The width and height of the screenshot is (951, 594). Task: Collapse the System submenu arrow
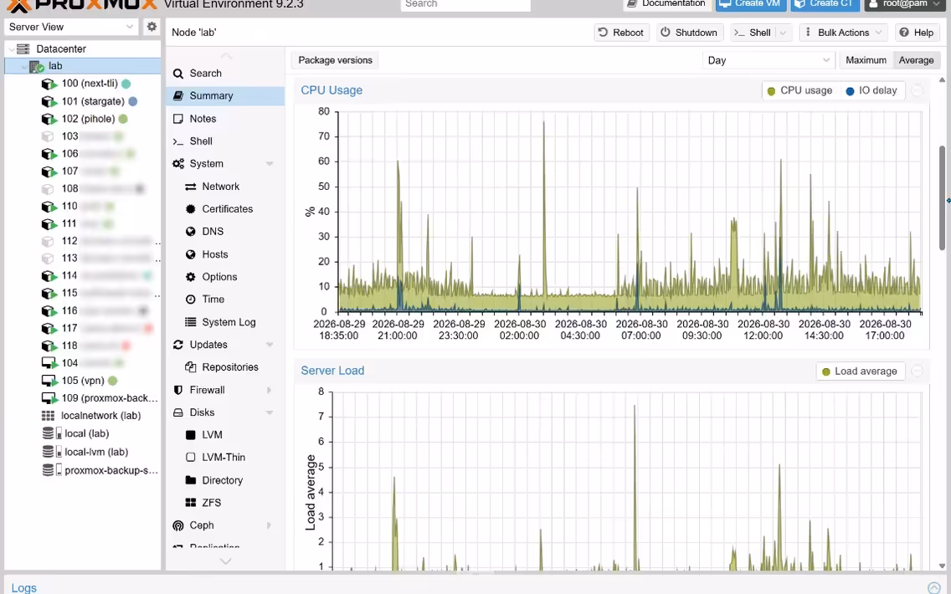coord(270,164)
